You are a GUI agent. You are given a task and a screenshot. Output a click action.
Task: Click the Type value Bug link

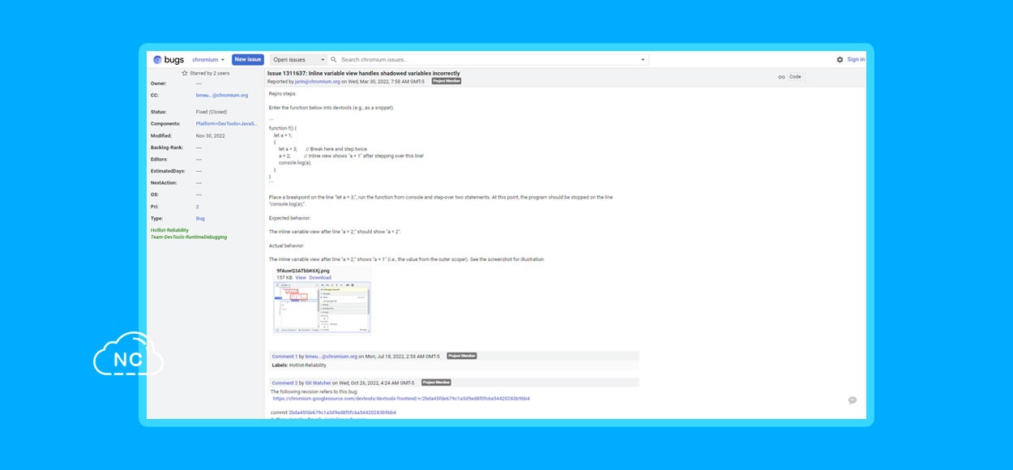point(200,219)
